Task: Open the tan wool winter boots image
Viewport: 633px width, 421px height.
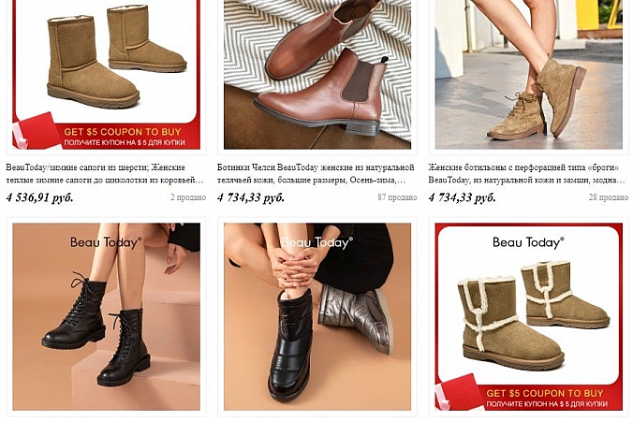Action: click(106, 75)
